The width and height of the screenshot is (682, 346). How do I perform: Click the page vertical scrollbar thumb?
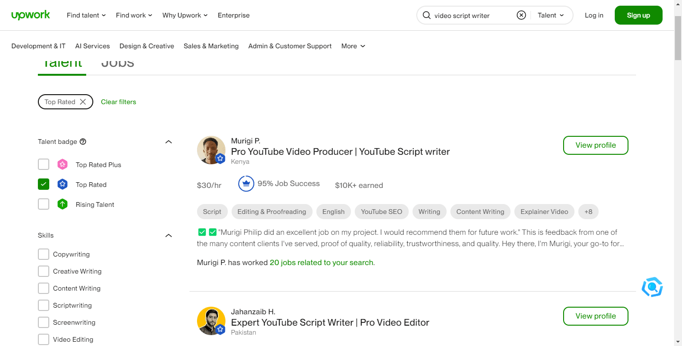[678, 38]
